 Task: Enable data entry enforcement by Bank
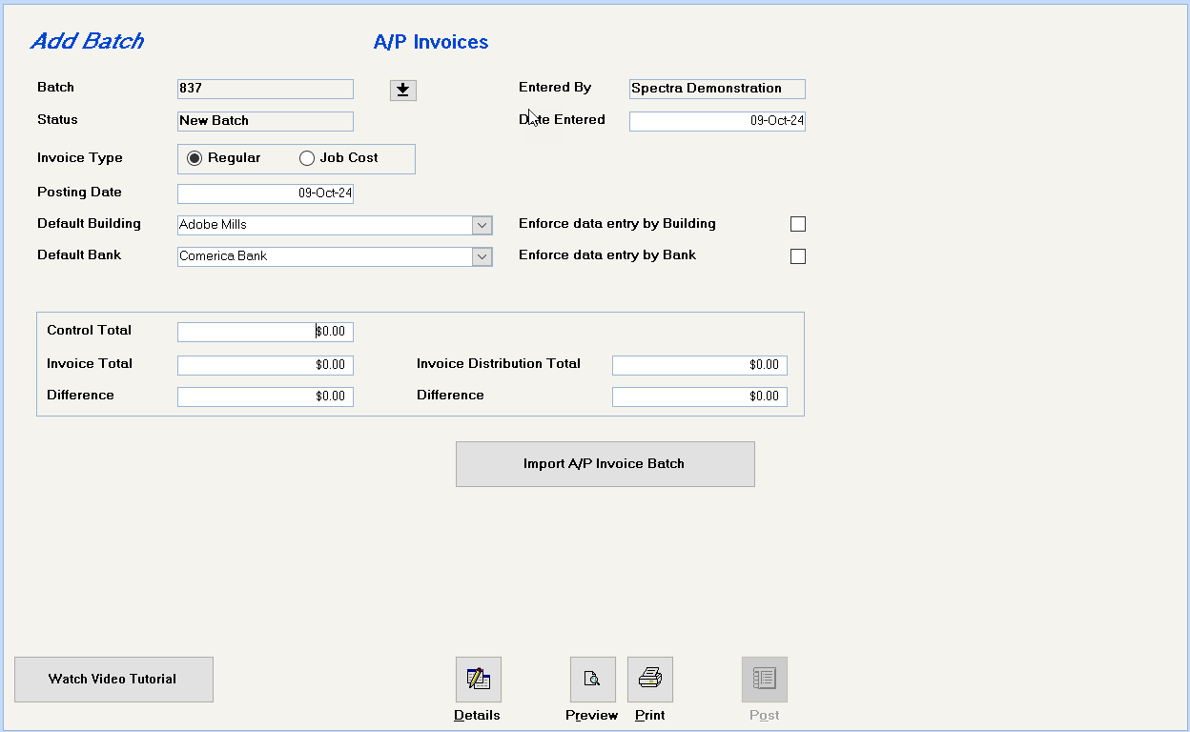click(797, 255)
